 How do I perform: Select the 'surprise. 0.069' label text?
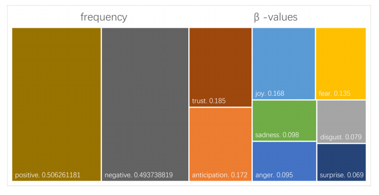(x=341, y=175)
